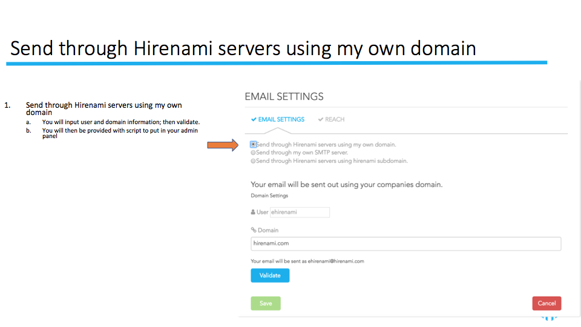Click the Domain Settings label
Screen dimensions: 581x327
pos(269,196)
